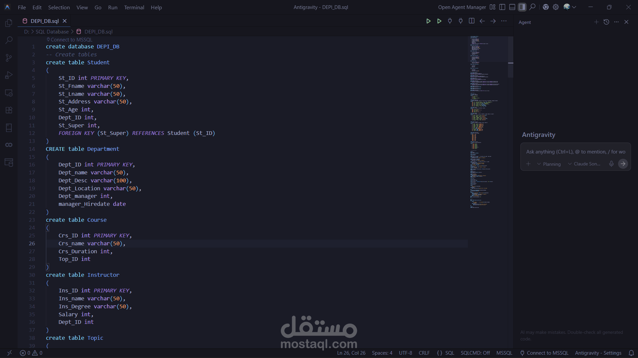This screenshot has width=638, height=358.
Task: Click the microphone icon in the agent input
Action: pos(611,164)
